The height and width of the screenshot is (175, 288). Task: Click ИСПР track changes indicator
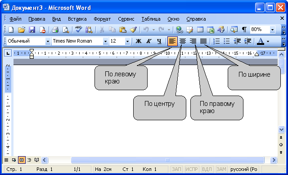click(x=192, y=169)
